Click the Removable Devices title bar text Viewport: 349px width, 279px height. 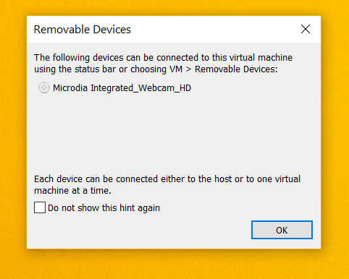[83, 30]
